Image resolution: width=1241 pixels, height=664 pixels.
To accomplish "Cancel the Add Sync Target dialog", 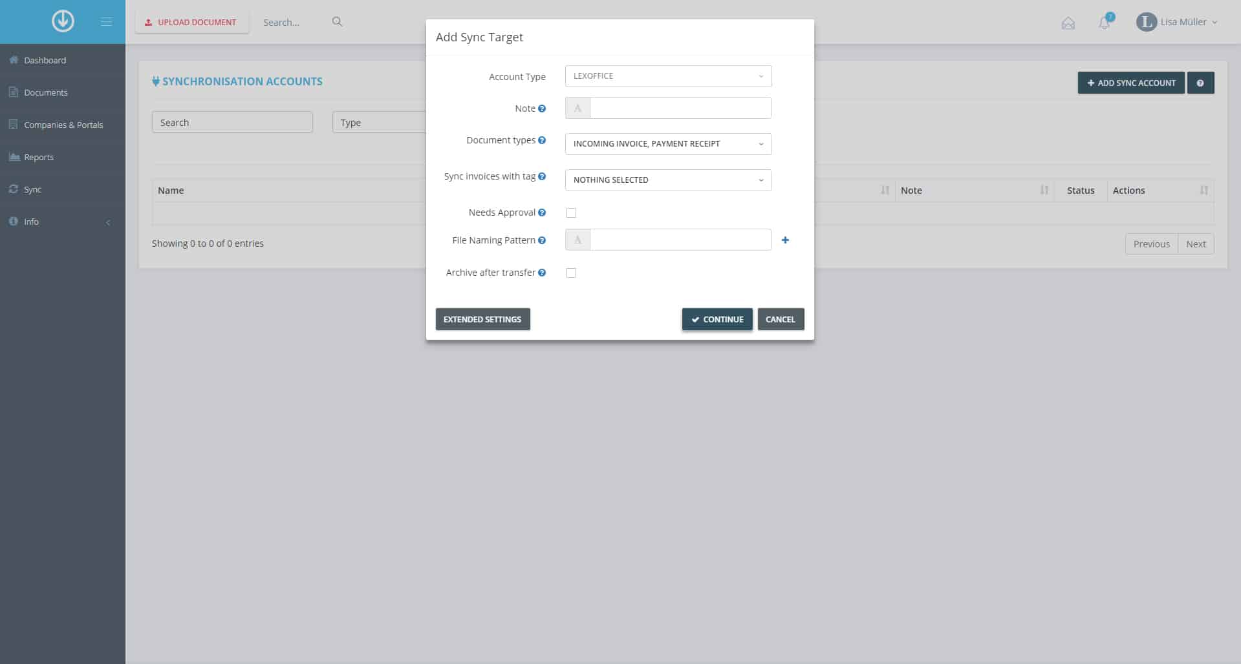I will click(x=781, y=319).
